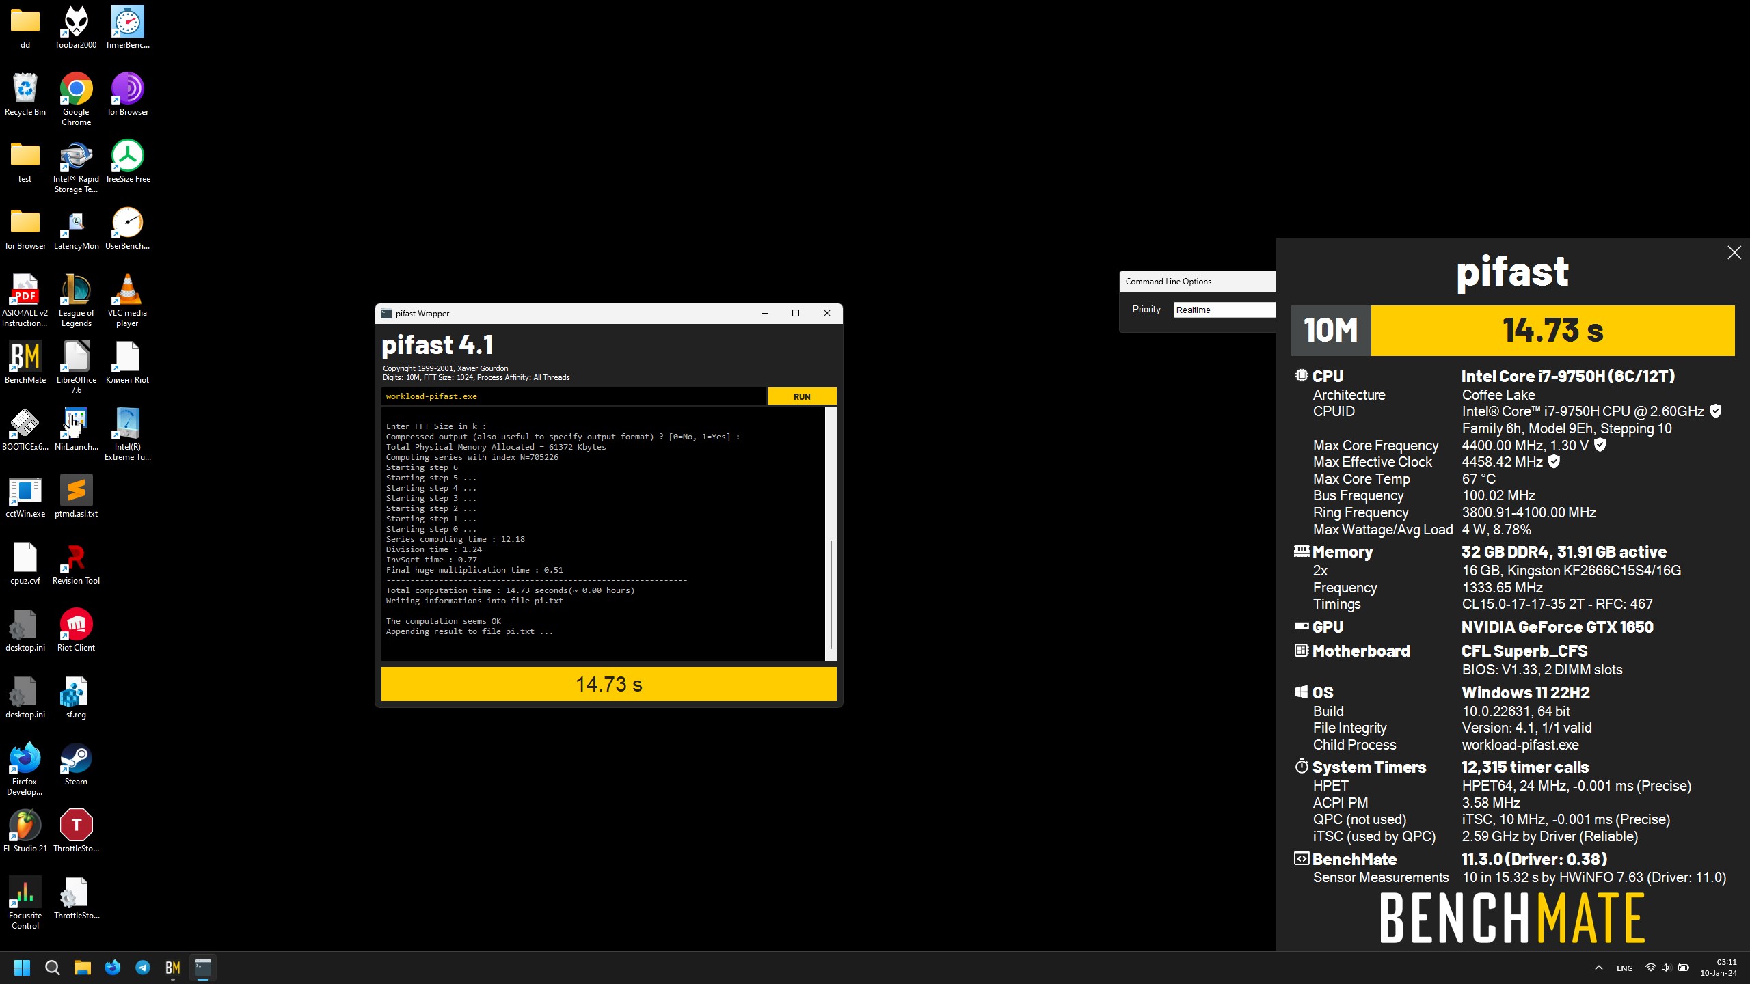Click the 'Total computation time : 14.73 seconds' line
This screenshot has width=1750, height=984.
pos(510,590)
